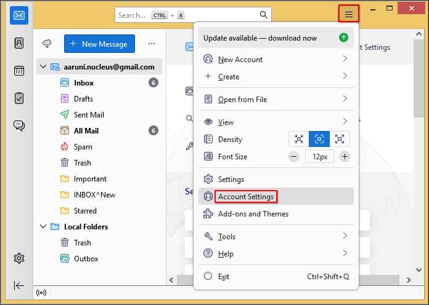Click the Get Messages cloud icon
Image resolution: width=429 pixels, height=305 pixels.
click(47, 44)
